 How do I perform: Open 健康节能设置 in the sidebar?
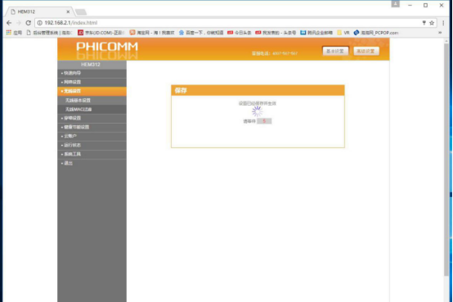click(92, 127)
